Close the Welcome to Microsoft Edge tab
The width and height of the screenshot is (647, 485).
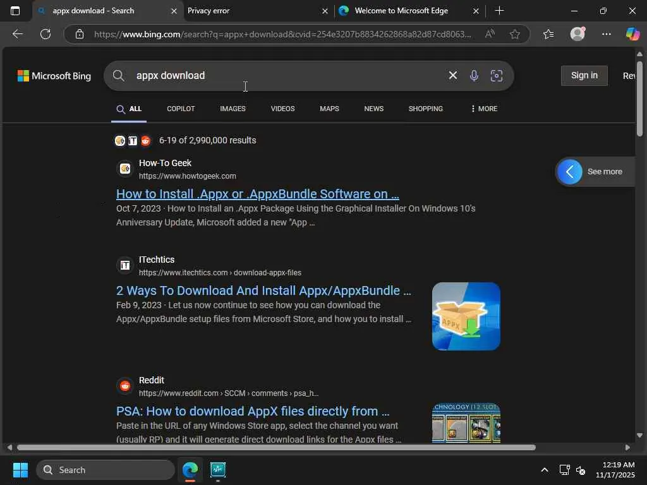tap(476, 11)
